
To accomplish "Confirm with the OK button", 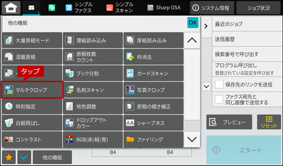I will click(193, 23).
